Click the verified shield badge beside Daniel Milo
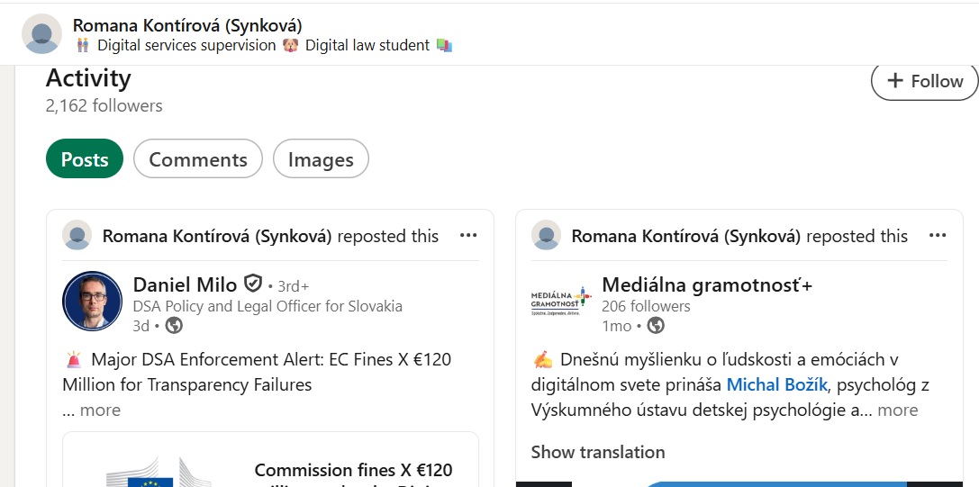Viewport: 979px width, 487px height. (254, 284)
